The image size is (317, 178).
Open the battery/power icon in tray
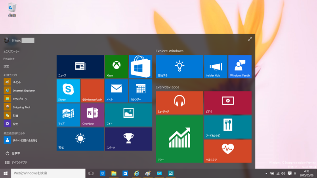click(x=272, y=173)
